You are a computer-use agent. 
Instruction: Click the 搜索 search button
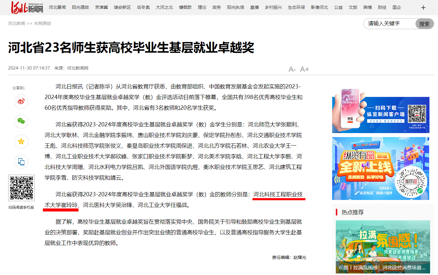point(424,24)
